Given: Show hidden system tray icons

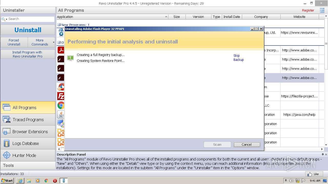Looking at the screenshot, I should (286, 181).
